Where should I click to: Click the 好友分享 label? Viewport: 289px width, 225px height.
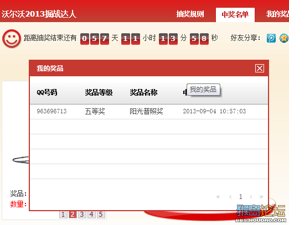245,38
